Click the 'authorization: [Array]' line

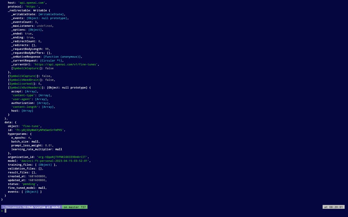(30, 103)
